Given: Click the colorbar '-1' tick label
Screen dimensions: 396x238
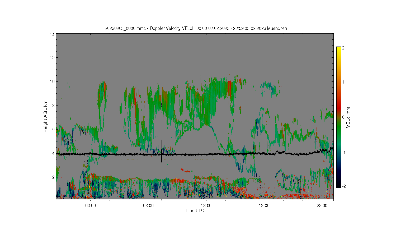Looking at the screenshot, I should [x=344, y=153].
